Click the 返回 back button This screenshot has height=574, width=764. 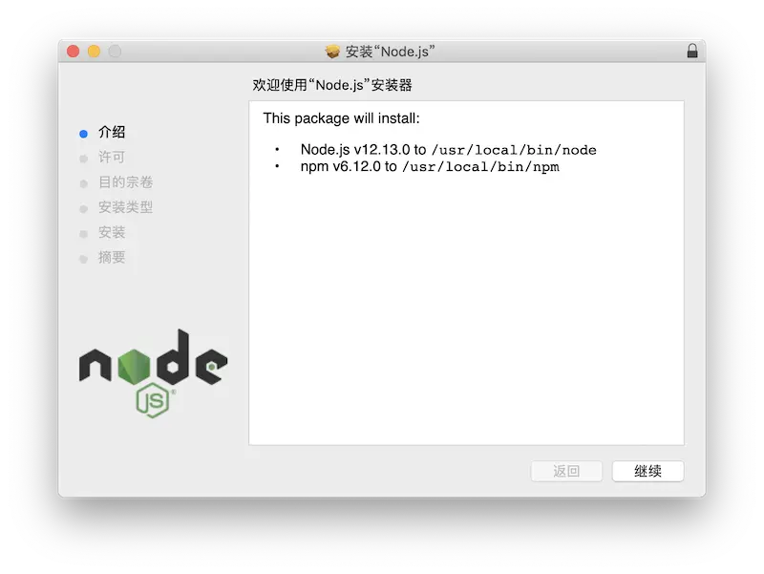pyautogui.click(x=566, y=471)
